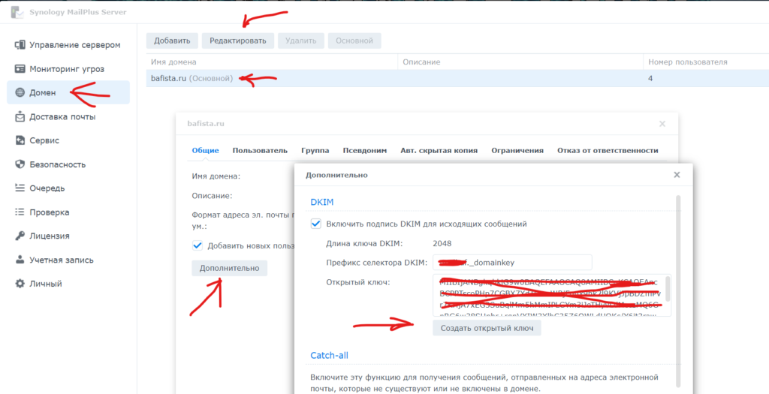
Task: Select the Домен globe icon
Action: [20, 92]
